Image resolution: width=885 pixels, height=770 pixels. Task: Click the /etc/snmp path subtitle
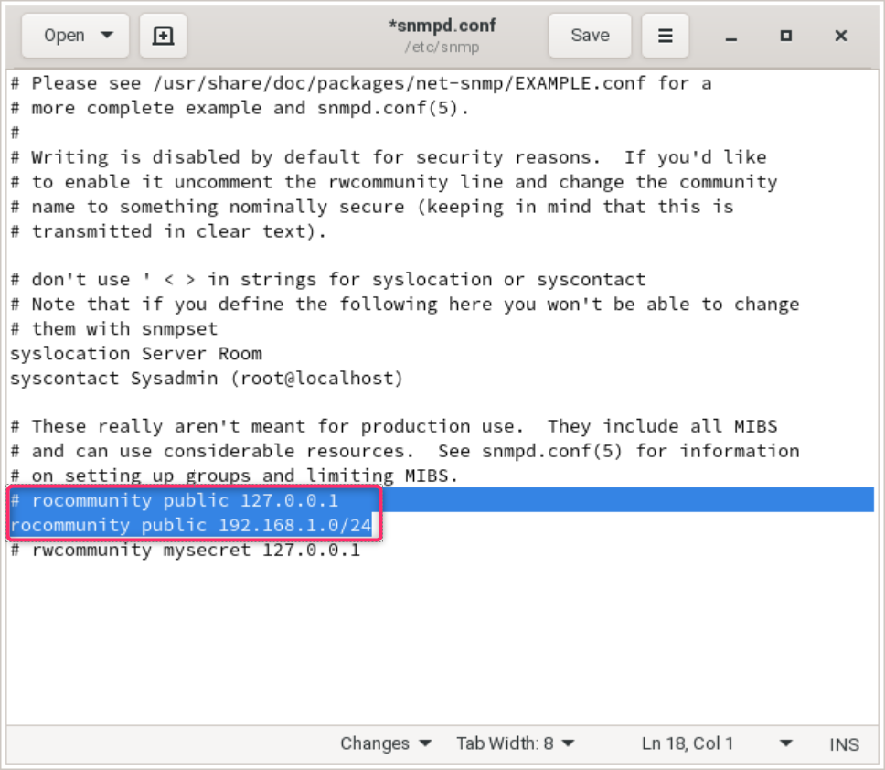tap(442, 47)
